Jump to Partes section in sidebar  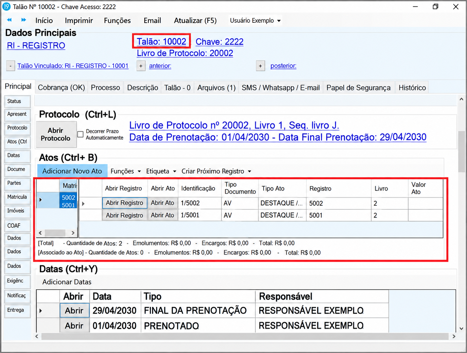17,183
